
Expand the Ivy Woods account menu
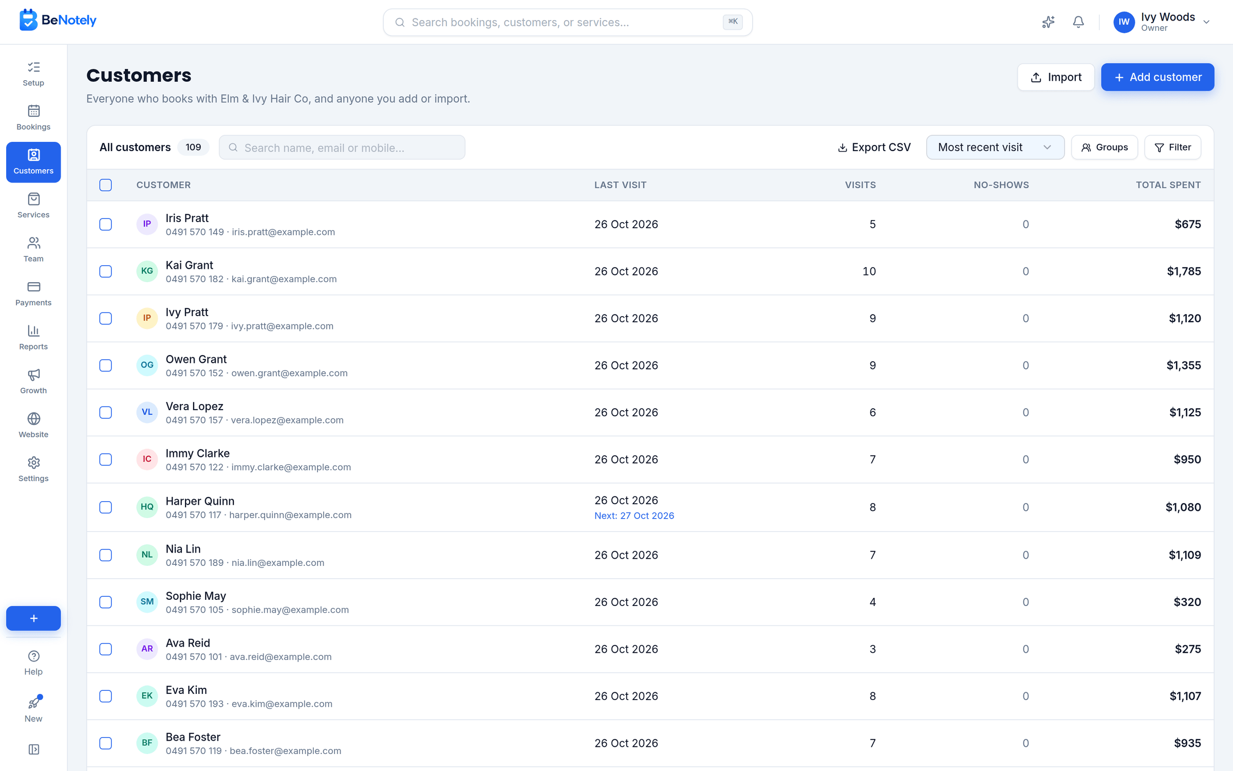[1162, 22]
